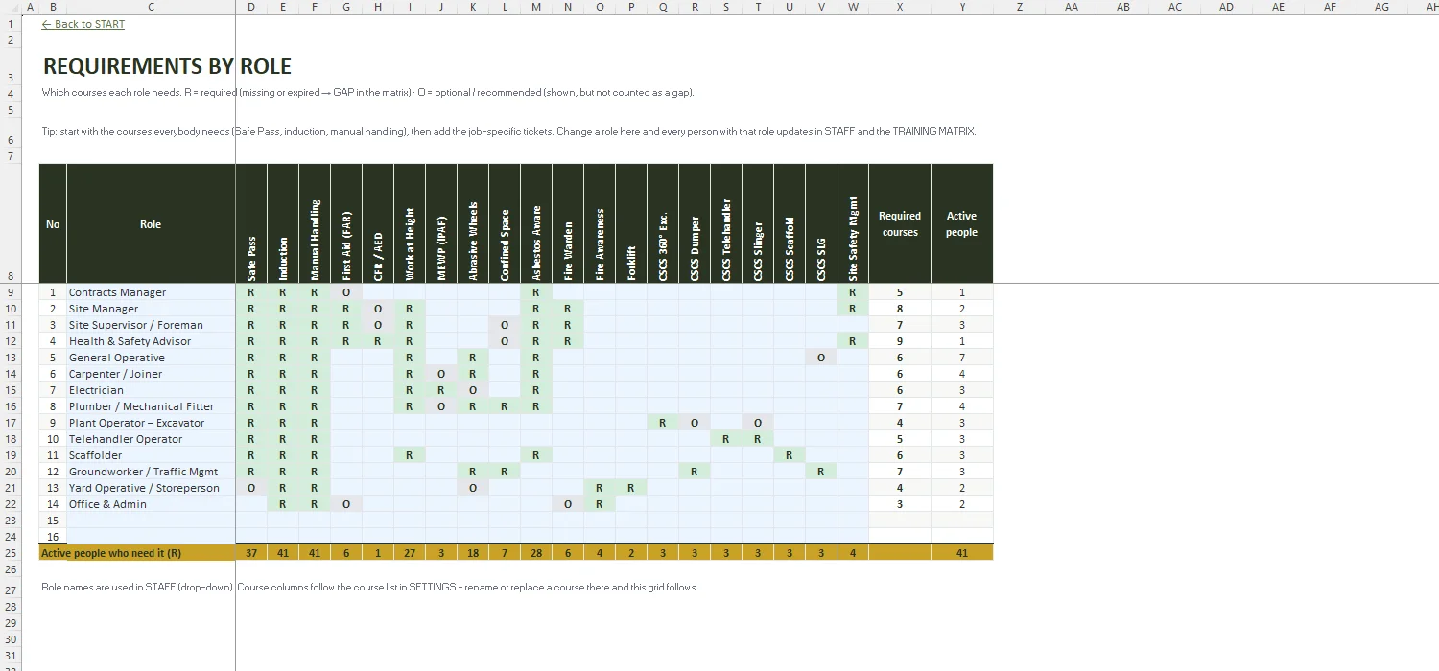Image resolution: width=1439 pixels, height=671 pixels.
Task: Select Office & Admin's "O" under Fire Warden
Action: point(568,504)
